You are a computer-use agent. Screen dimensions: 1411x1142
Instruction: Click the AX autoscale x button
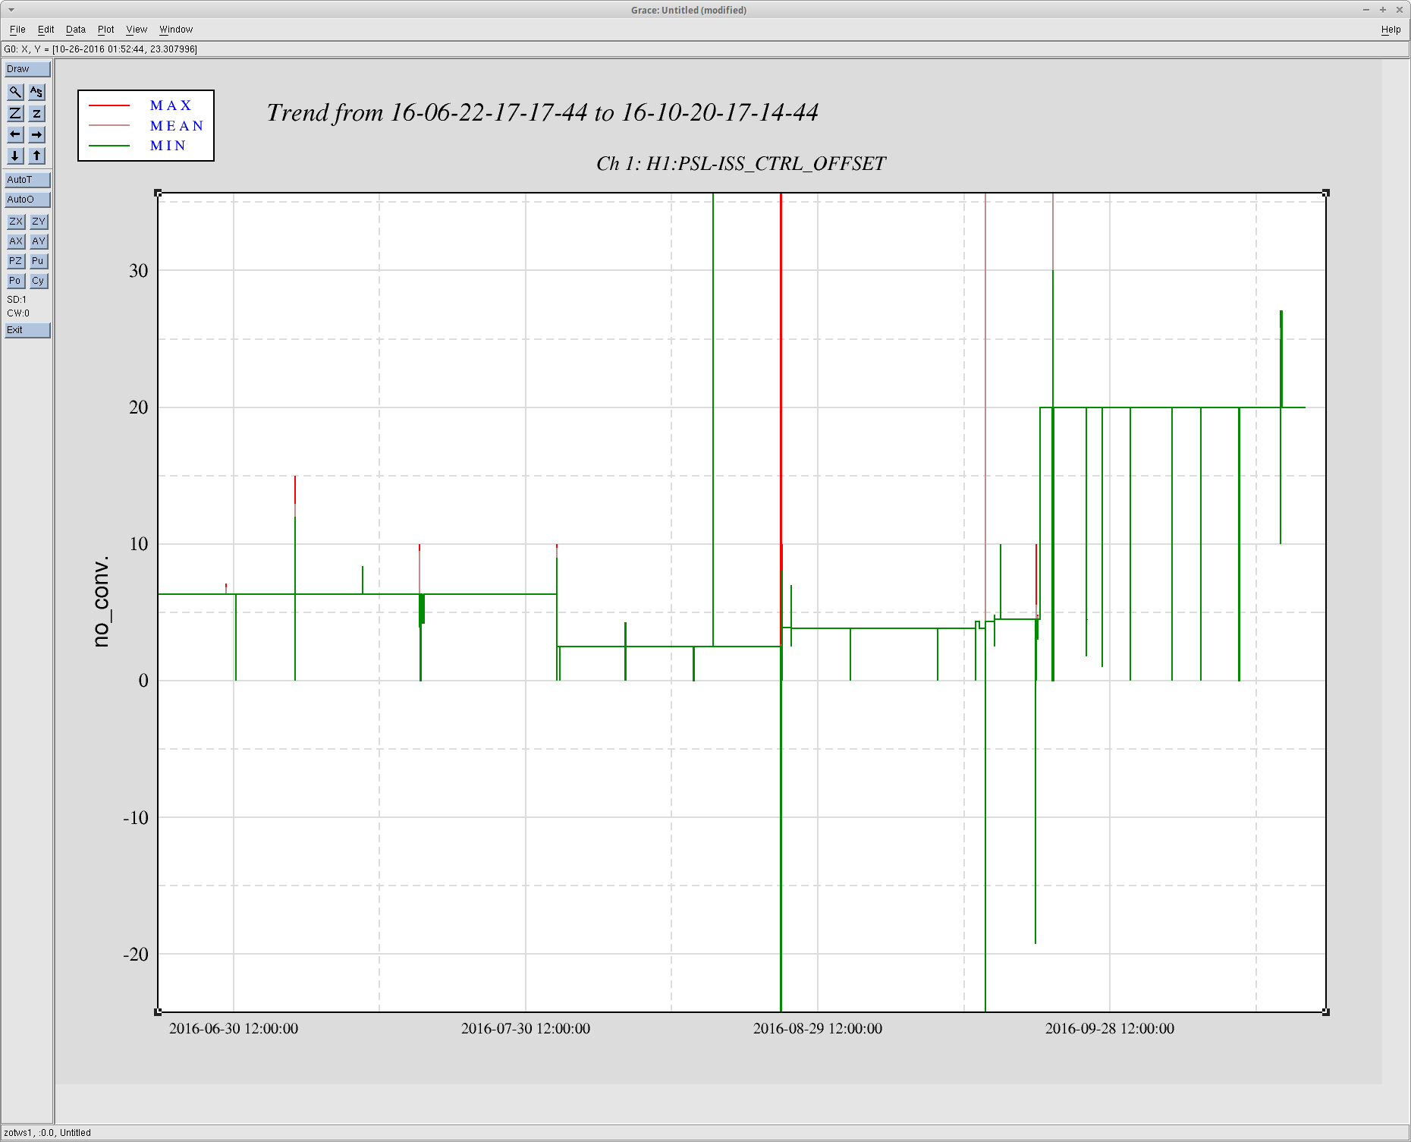coord(16,241)
